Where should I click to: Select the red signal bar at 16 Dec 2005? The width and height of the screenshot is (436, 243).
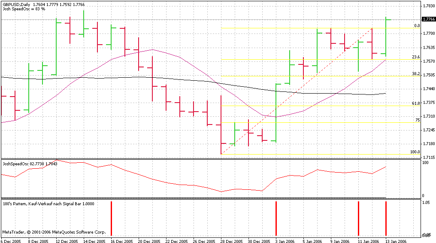click(111, 219)
